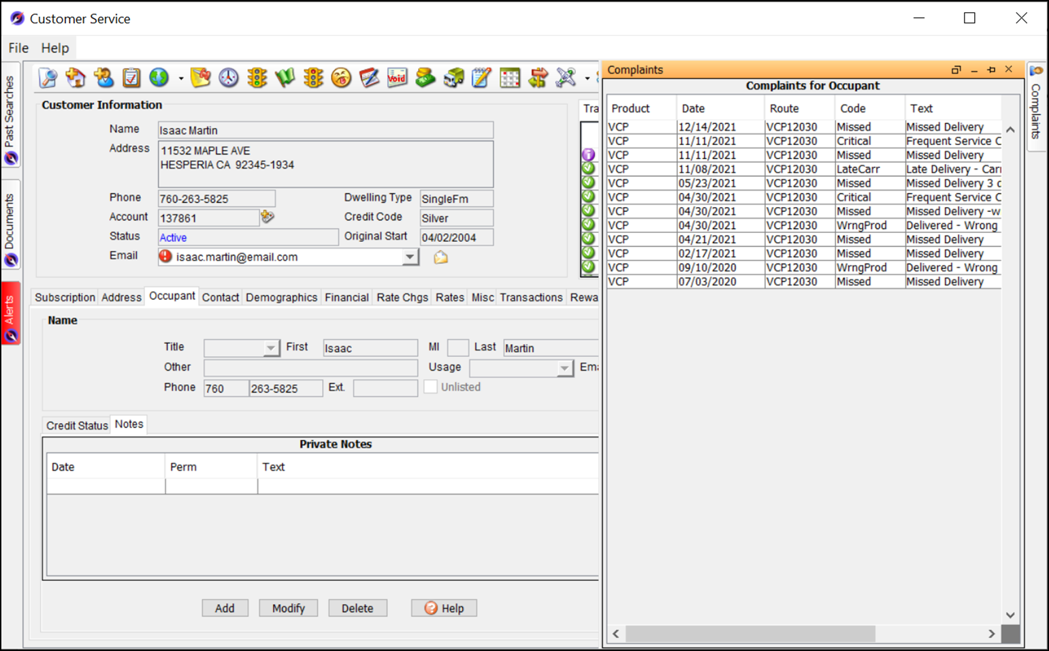Click the airplane toolbar icon
Viewport: 1049px width, 651px height.
[x=566, y=78]
